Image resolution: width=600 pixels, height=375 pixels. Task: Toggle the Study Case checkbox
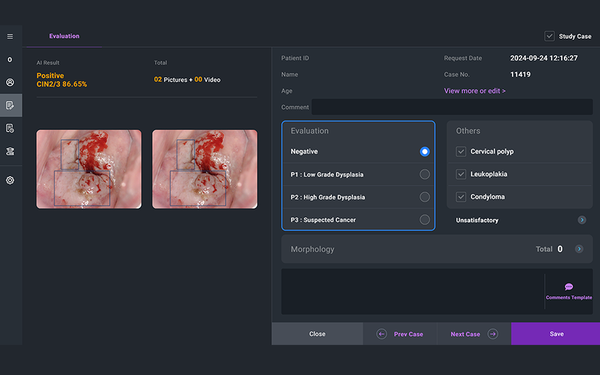coord(550,36)
